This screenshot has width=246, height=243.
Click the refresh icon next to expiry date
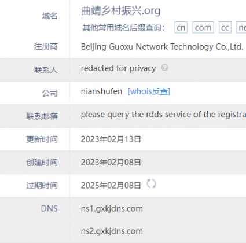coord(151,183)
